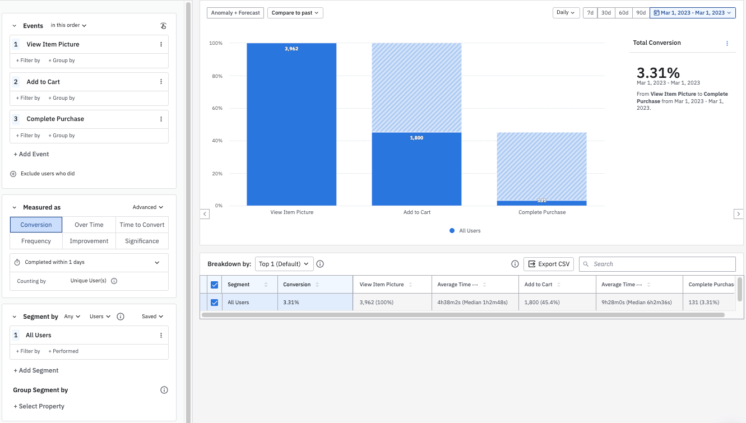The width and height of the screenshot is (746, 423).
Task: Click the chart scroll-left arrow
Action: tap(205, 214)
